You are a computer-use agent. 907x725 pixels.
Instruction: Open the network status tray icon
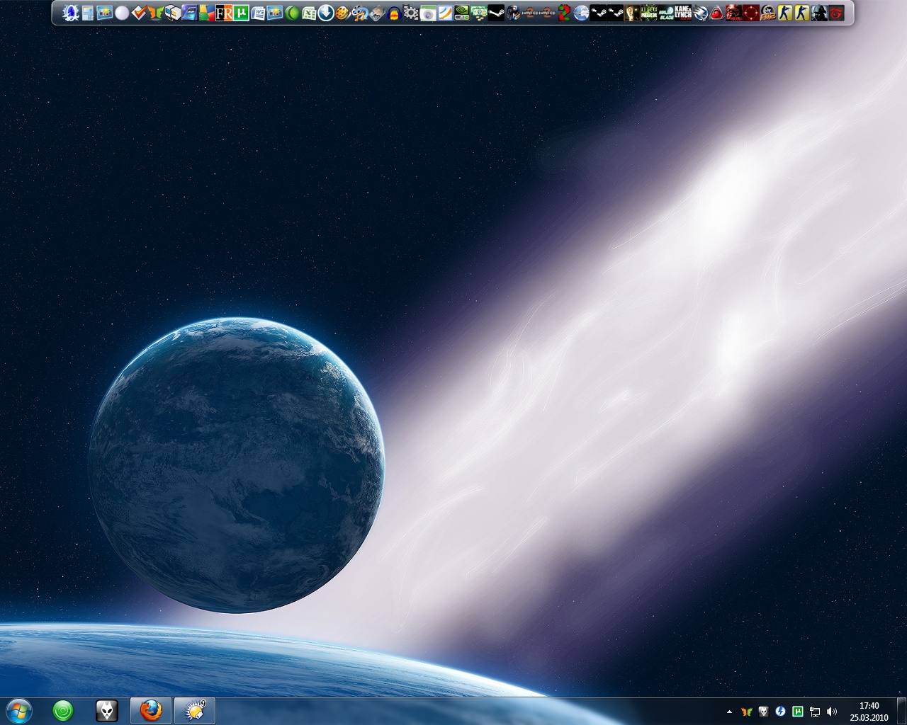click(815, 712)
